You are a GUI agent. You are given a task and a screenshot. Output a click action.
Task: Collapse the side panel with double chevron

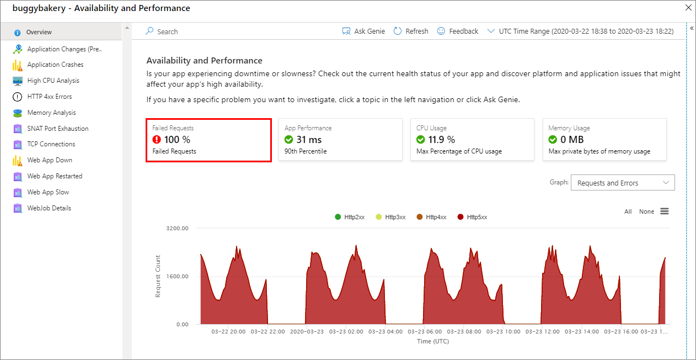(x=692, y=28)
